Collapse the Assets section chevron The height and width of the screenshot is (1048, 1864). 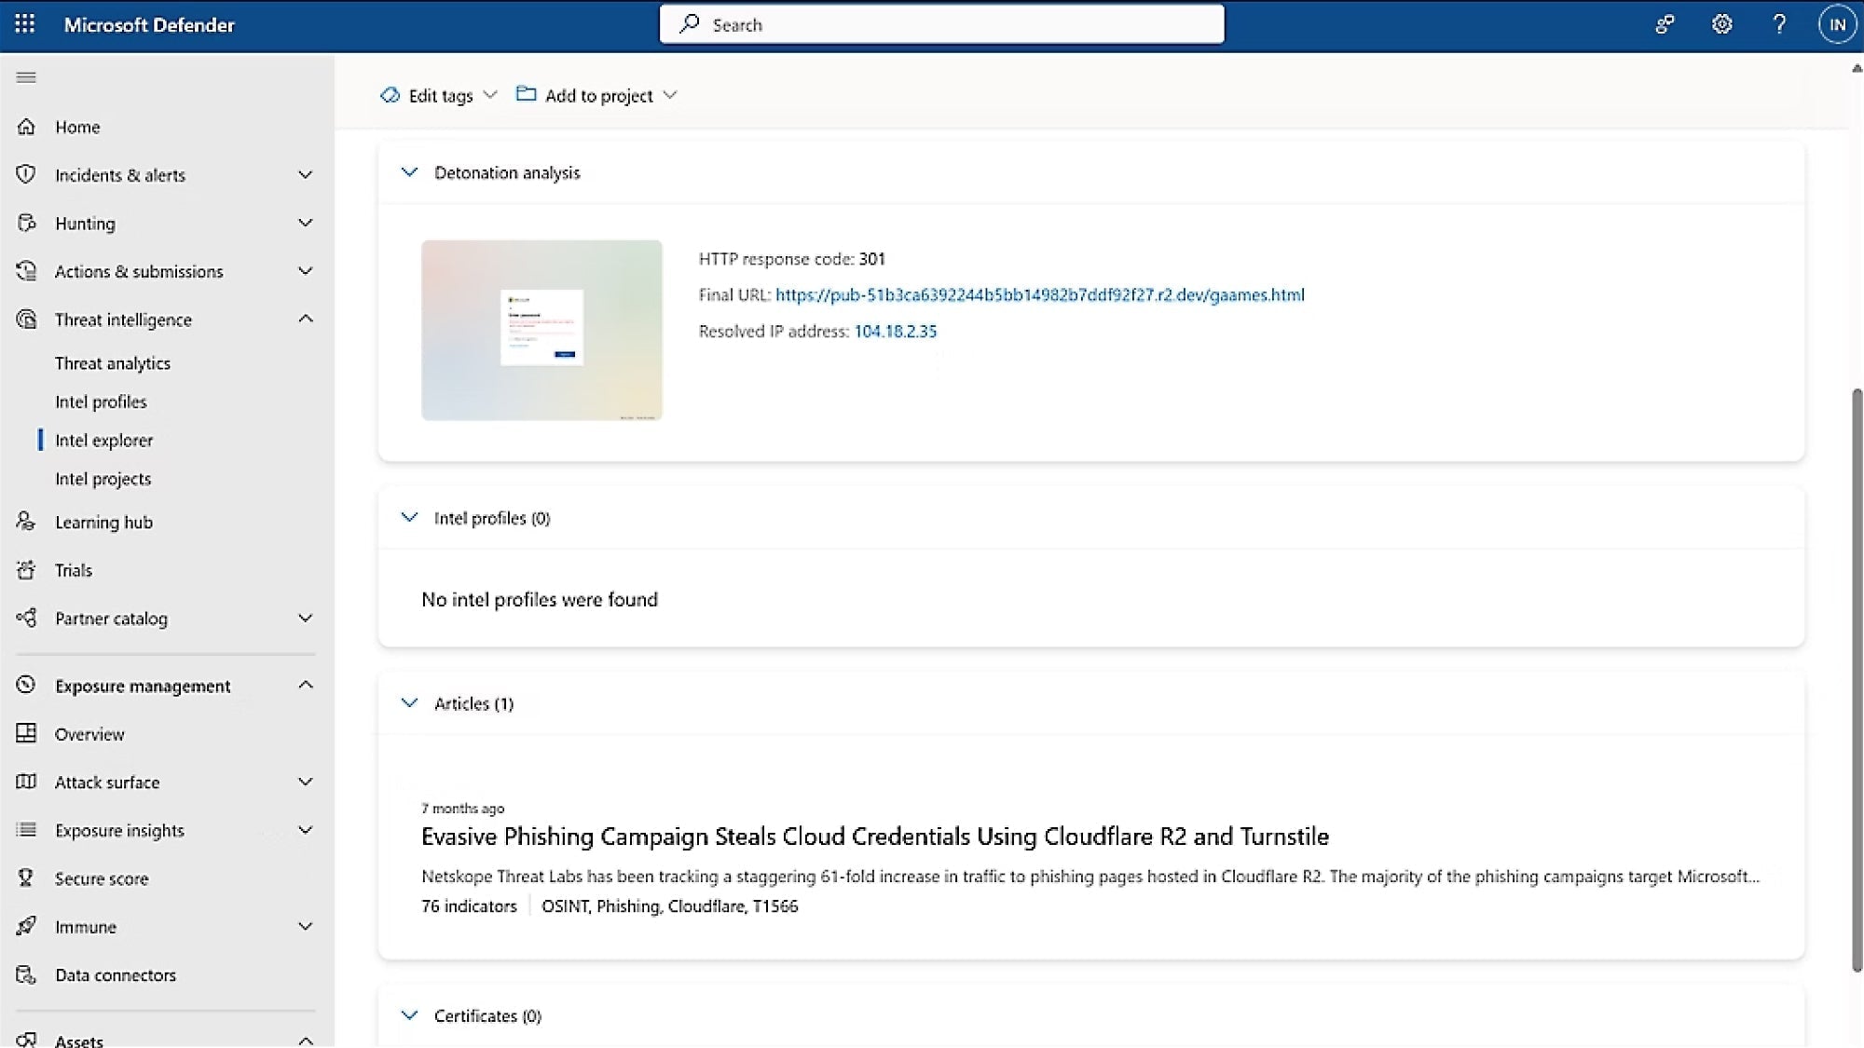click(305, 1040)
